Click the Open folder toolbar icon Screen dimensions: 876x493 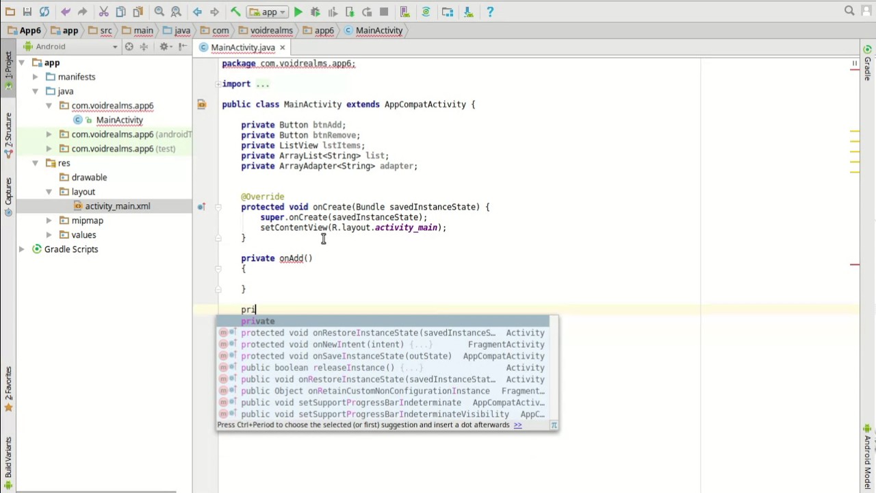[10, 12]
